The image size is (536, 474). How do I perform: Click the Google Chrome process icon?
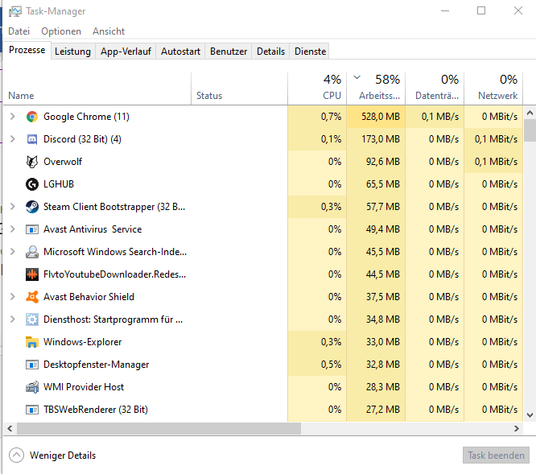click(32, 117)
